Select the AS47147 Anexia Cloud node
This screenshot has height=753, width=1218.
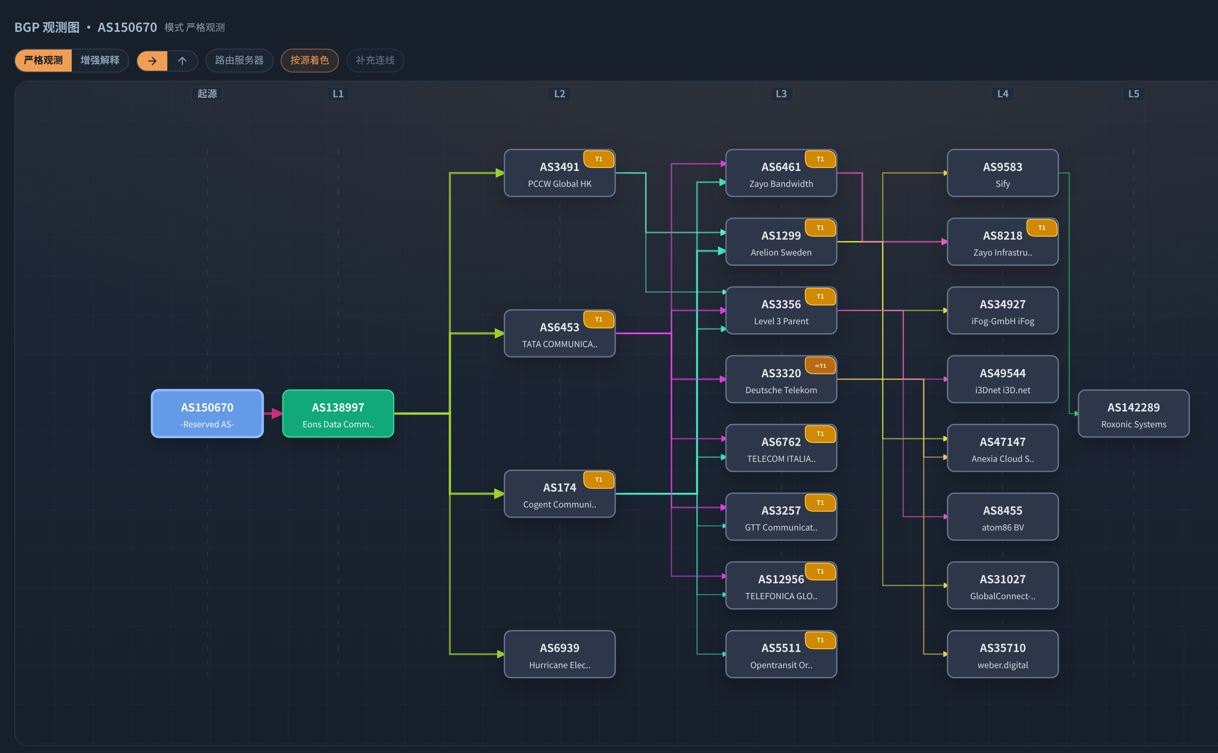pos(1003,448)
